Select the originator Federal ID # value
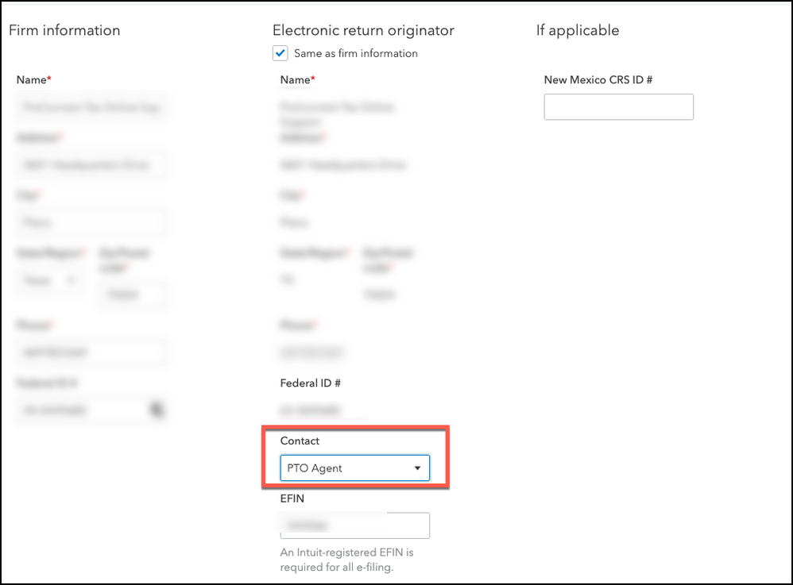This screenshot has height=585, width=793. point(311,410)
